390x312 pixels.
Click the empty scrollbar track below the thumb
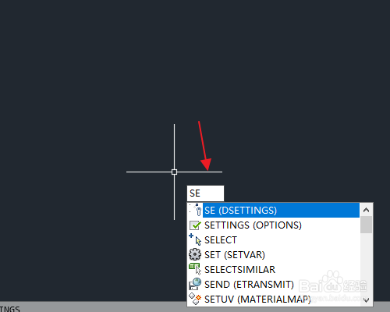click(x=366, y=264)
